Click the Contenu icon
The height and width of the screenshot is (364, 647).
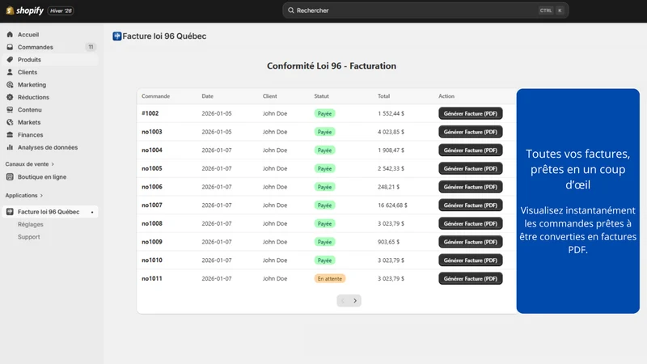(x=10, y=110)
